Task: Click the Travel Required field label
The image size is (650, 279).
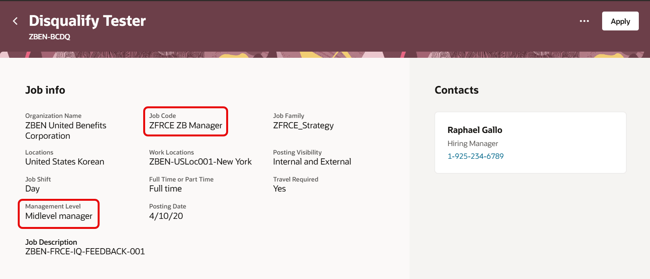Action: point(296,179)
